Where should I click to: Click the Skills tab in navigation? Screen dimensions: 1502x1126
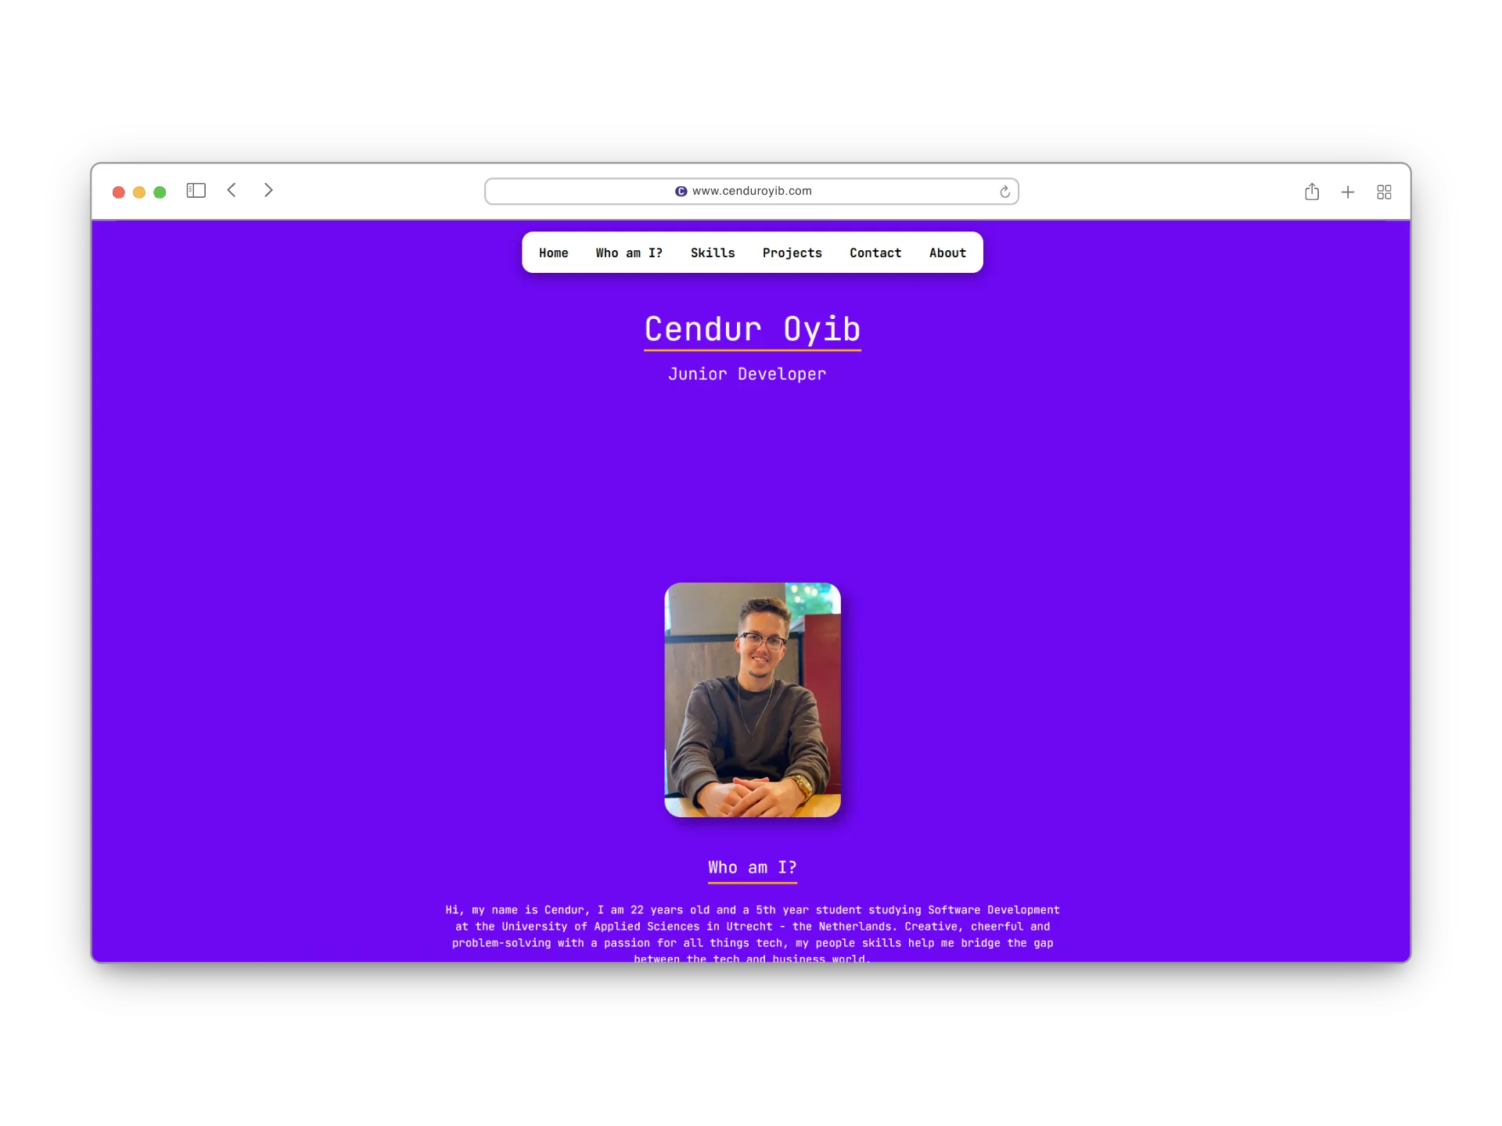pyautogui.click(x=712, y=252)
